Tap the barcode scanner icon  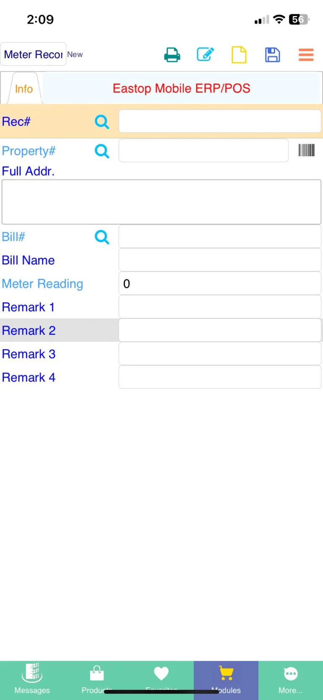point(307,150)
